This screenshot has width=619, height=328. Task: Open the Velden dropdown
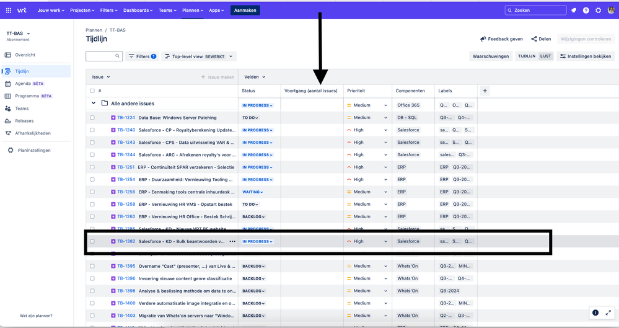255,77
